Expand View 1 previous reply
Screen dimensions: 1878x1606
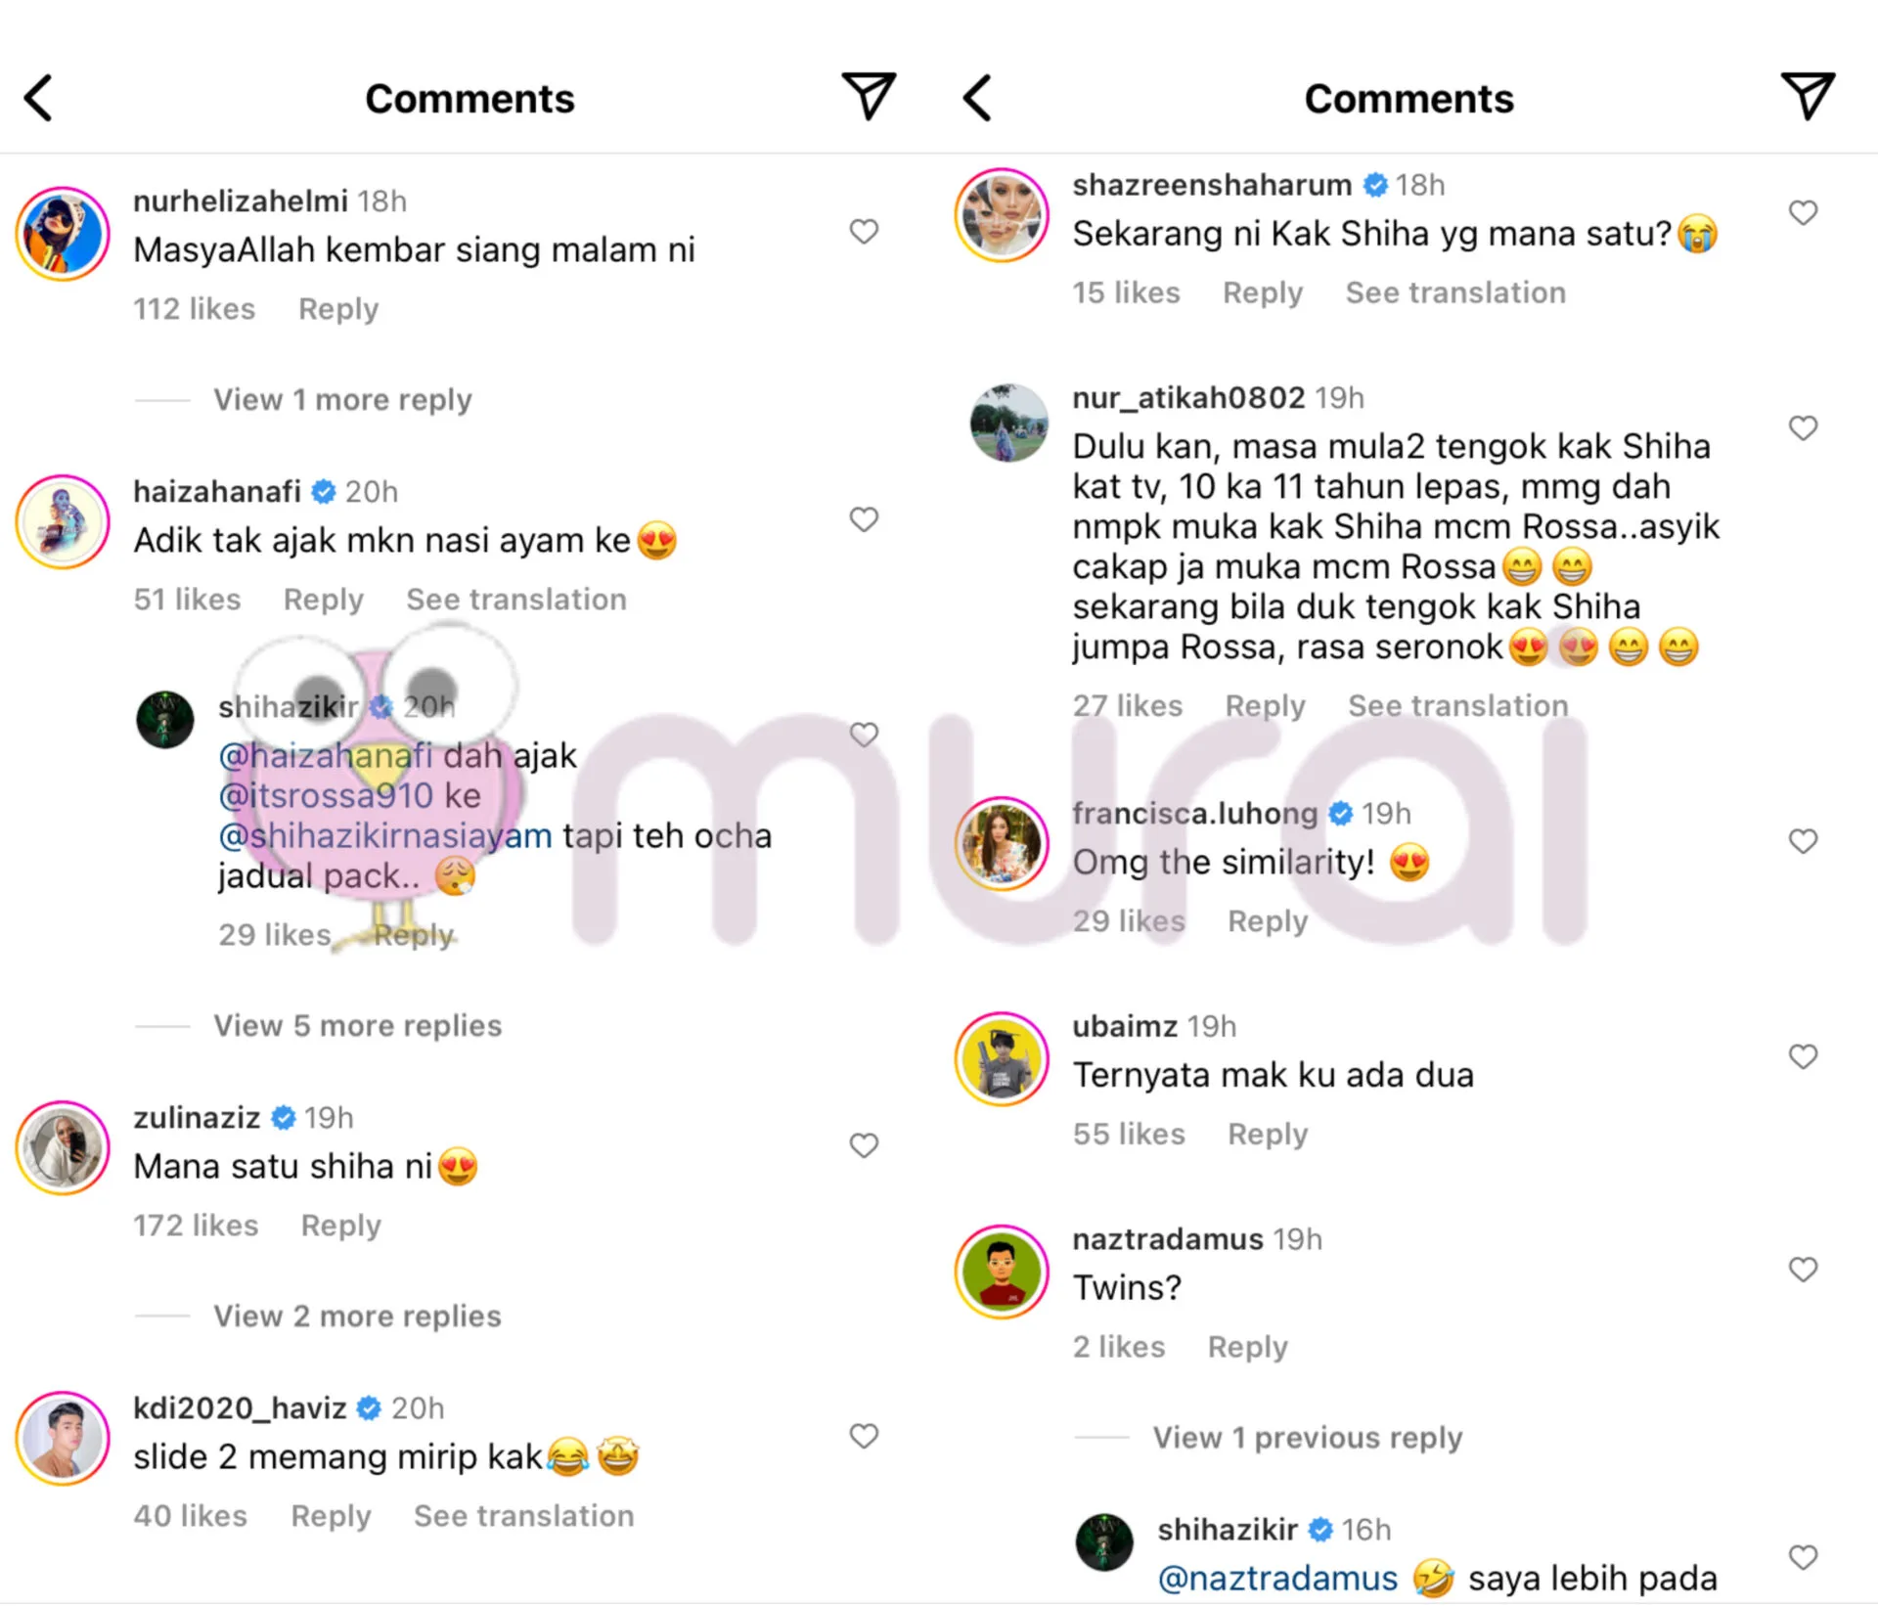1308,1437
